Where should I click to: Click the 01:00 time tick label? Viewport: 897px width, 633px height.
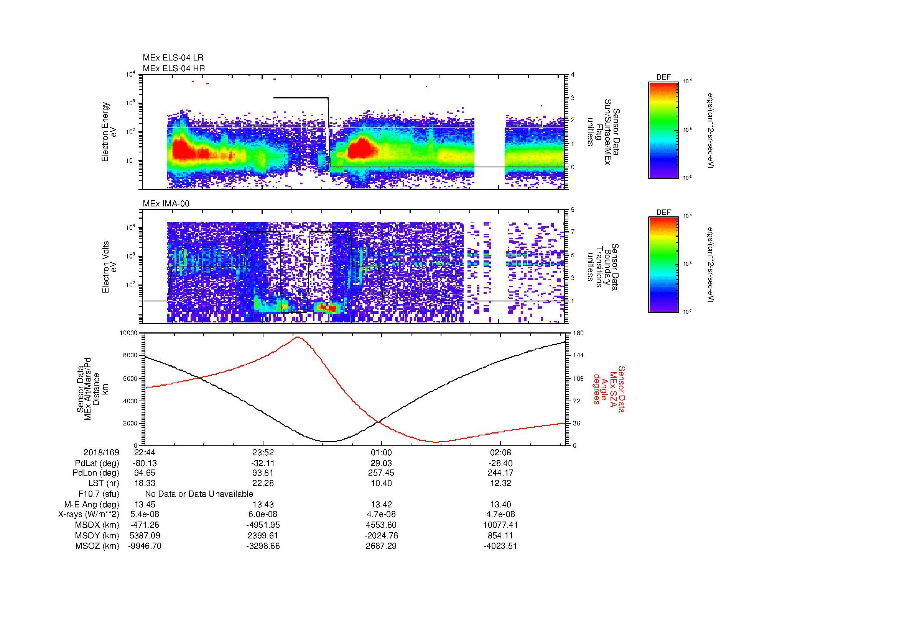[381, 453]
